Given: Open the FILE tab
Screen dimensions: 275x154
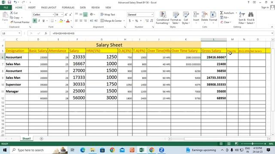Looking at the screenshot, I should (x=6, y=8).
